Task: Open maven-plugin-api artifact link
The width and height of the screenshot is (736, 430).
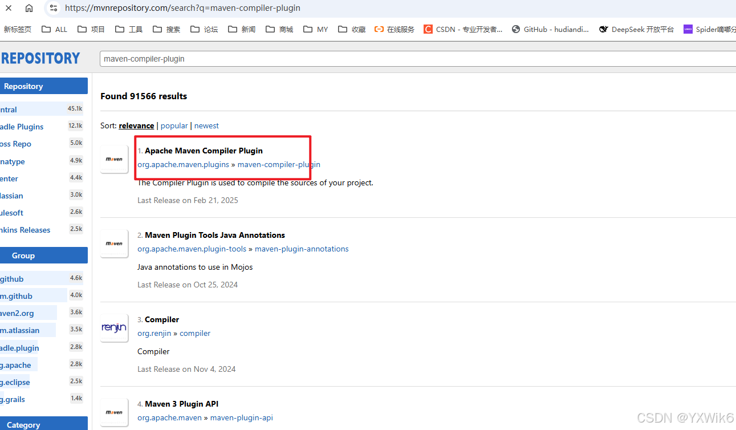Action: point(242,417)
